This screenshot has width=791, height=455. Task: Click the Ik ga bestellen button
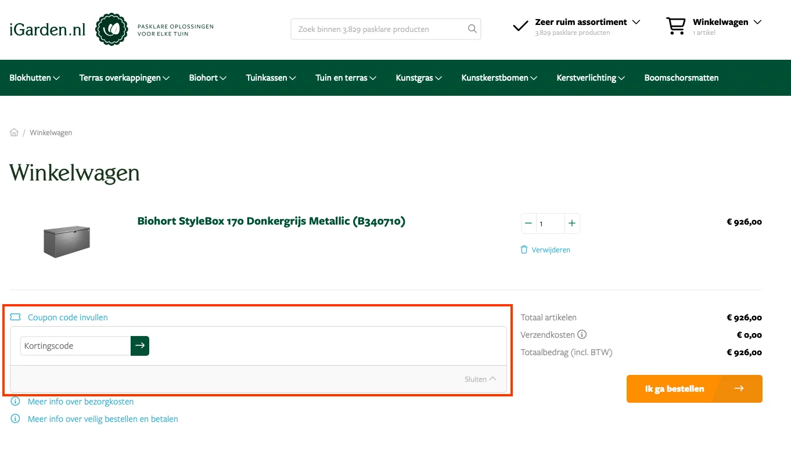tap(694, 389)
